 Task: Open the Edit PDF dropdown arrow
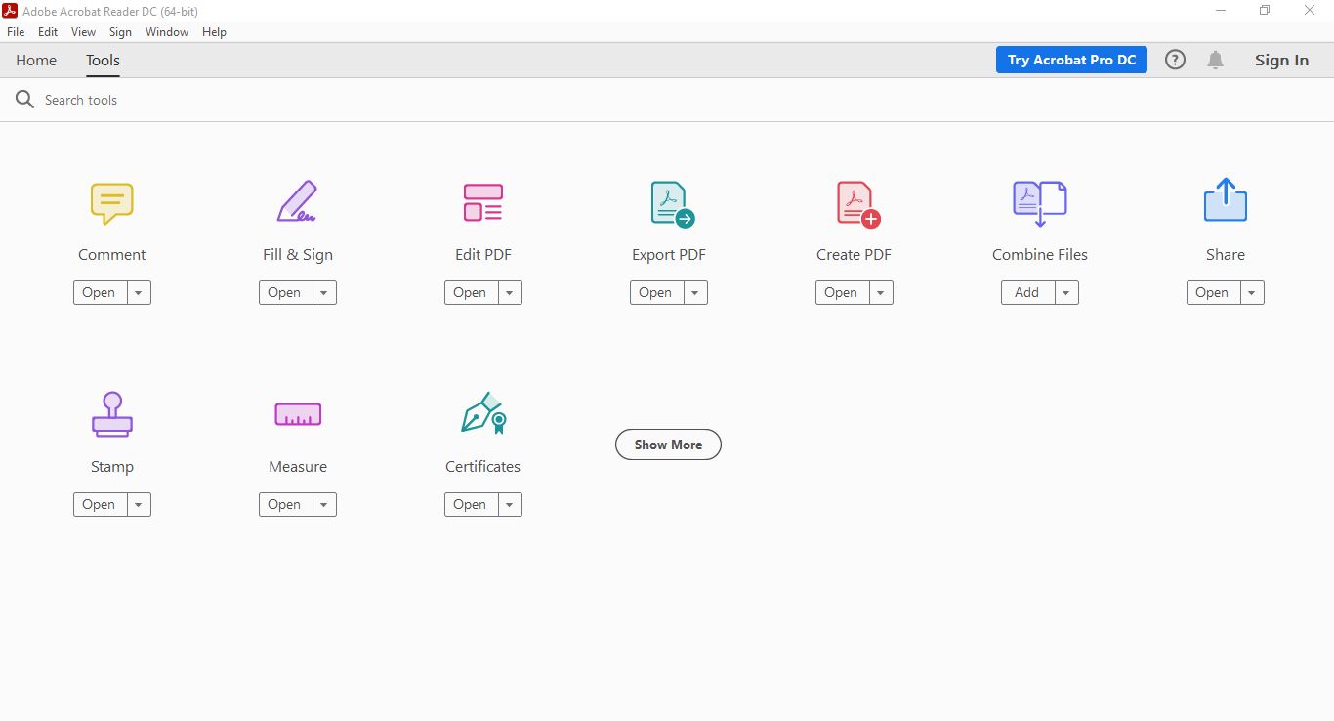coord(510,292)
